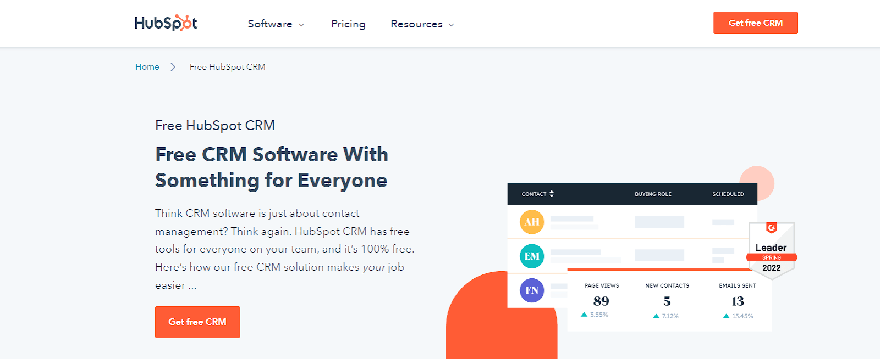Click the PAGE VIEWS label
880x359 pixels.
[x=602, y=285]
